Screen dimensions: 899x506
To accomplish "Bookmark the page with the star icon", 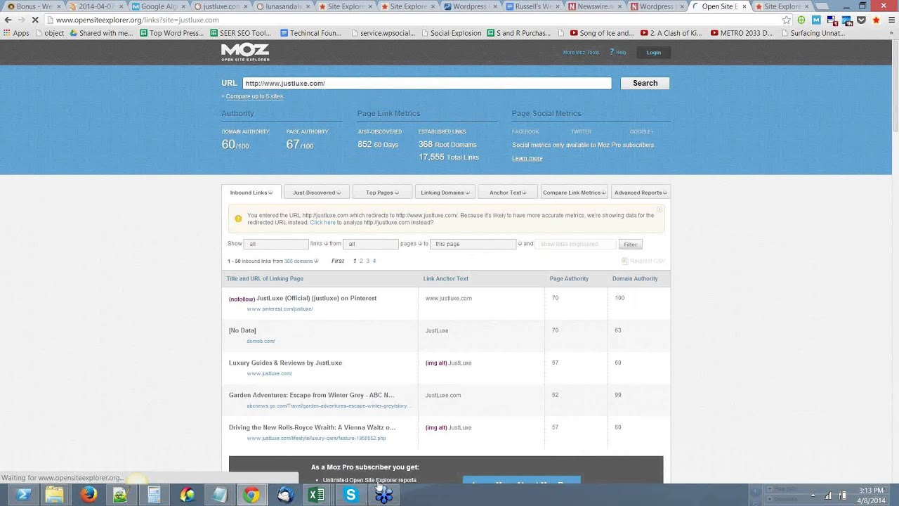I will click(787, 20).
